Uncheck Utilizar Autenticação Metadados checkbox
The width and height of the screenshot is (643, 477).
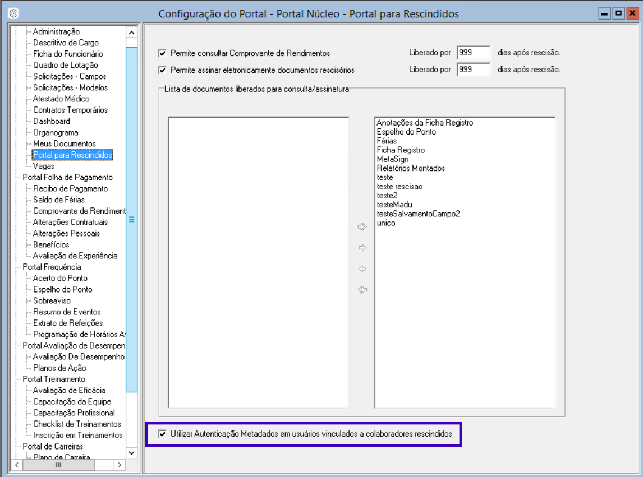point(162,434)
